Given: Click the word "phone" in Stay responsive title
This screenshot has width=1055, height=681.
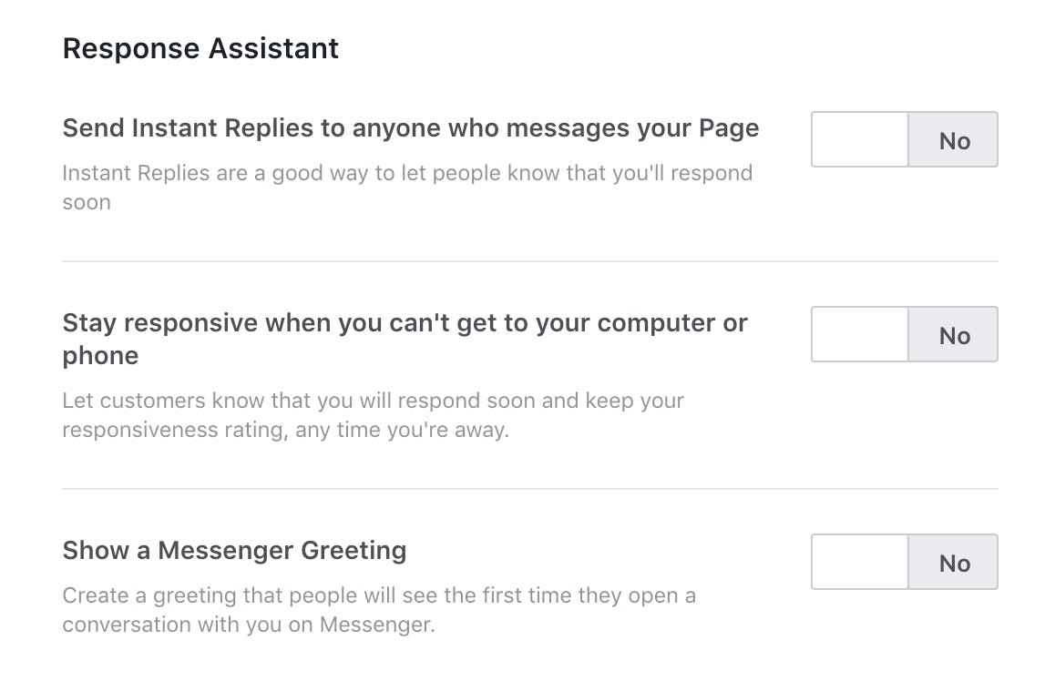Looking at the screenshot, I should coord(100,356).
